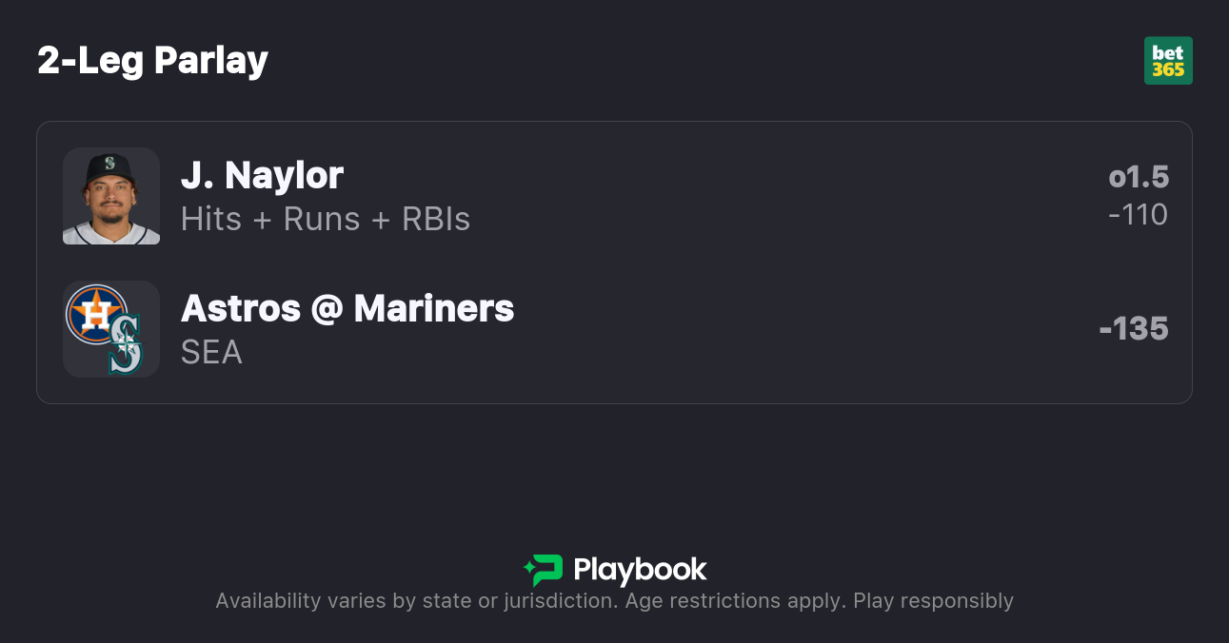Click J. Naylor's player headshot
The height and width of the screenshot is (643, 1229).
[x=111, y=196]
